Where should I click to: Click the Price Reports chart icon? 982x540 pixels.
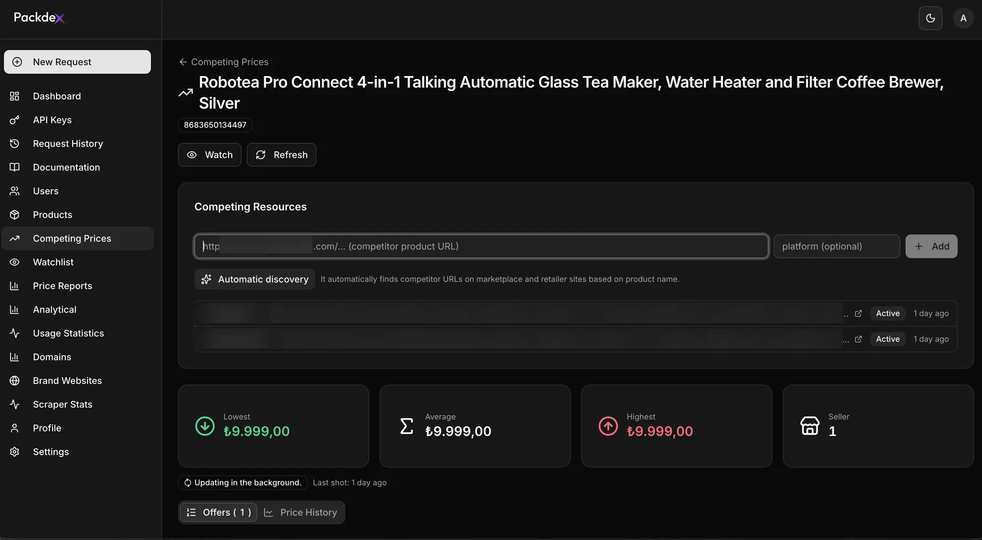(x=15, y=286)
